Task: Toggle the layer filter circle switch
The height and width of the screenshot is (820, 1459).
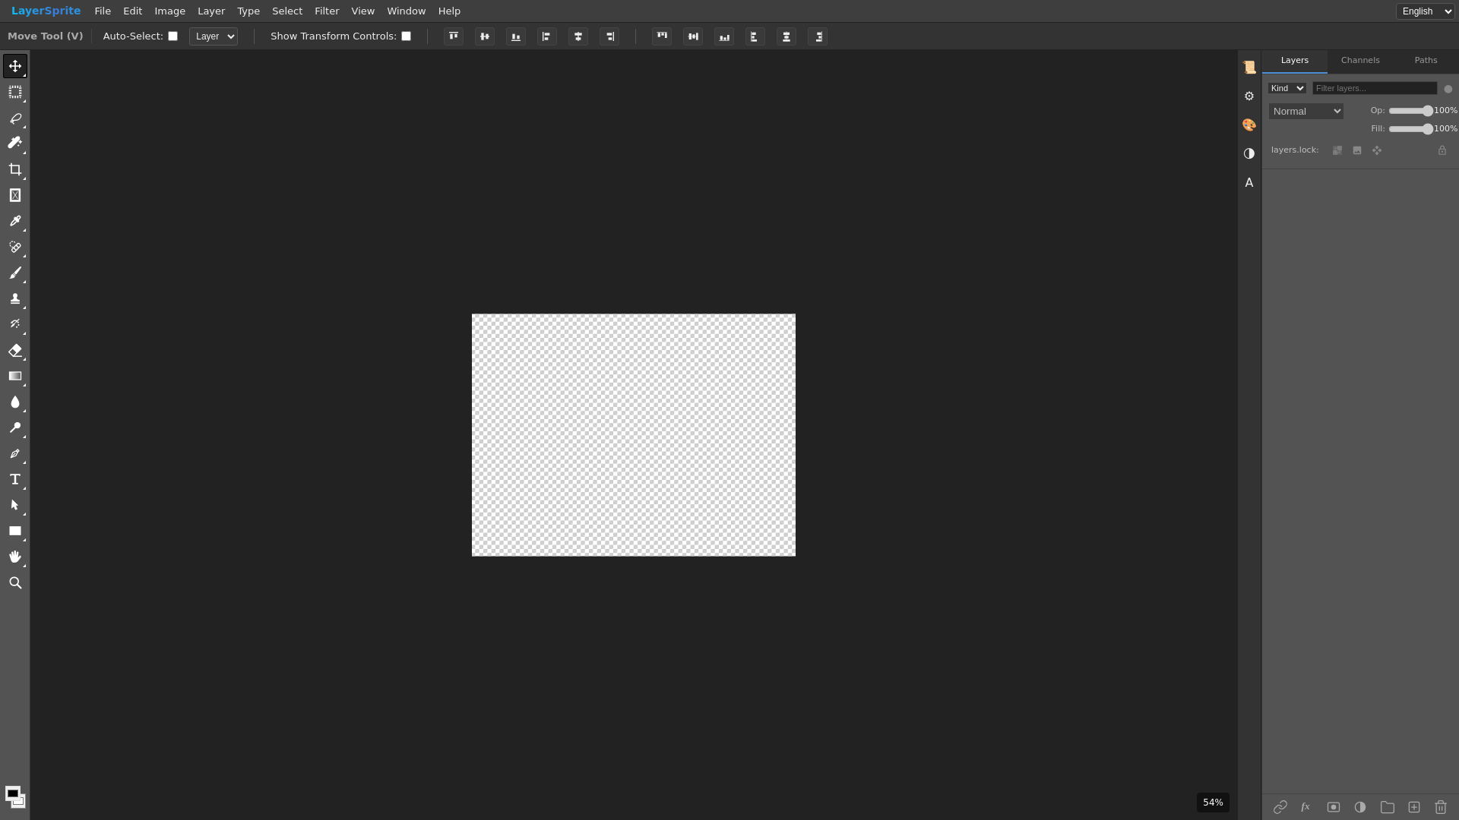Action: (x=1448, y=89)
